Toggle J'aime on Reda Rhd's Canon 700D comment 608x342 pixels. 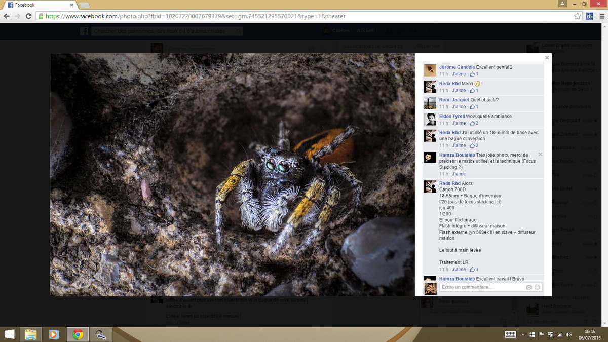point(459,270)
